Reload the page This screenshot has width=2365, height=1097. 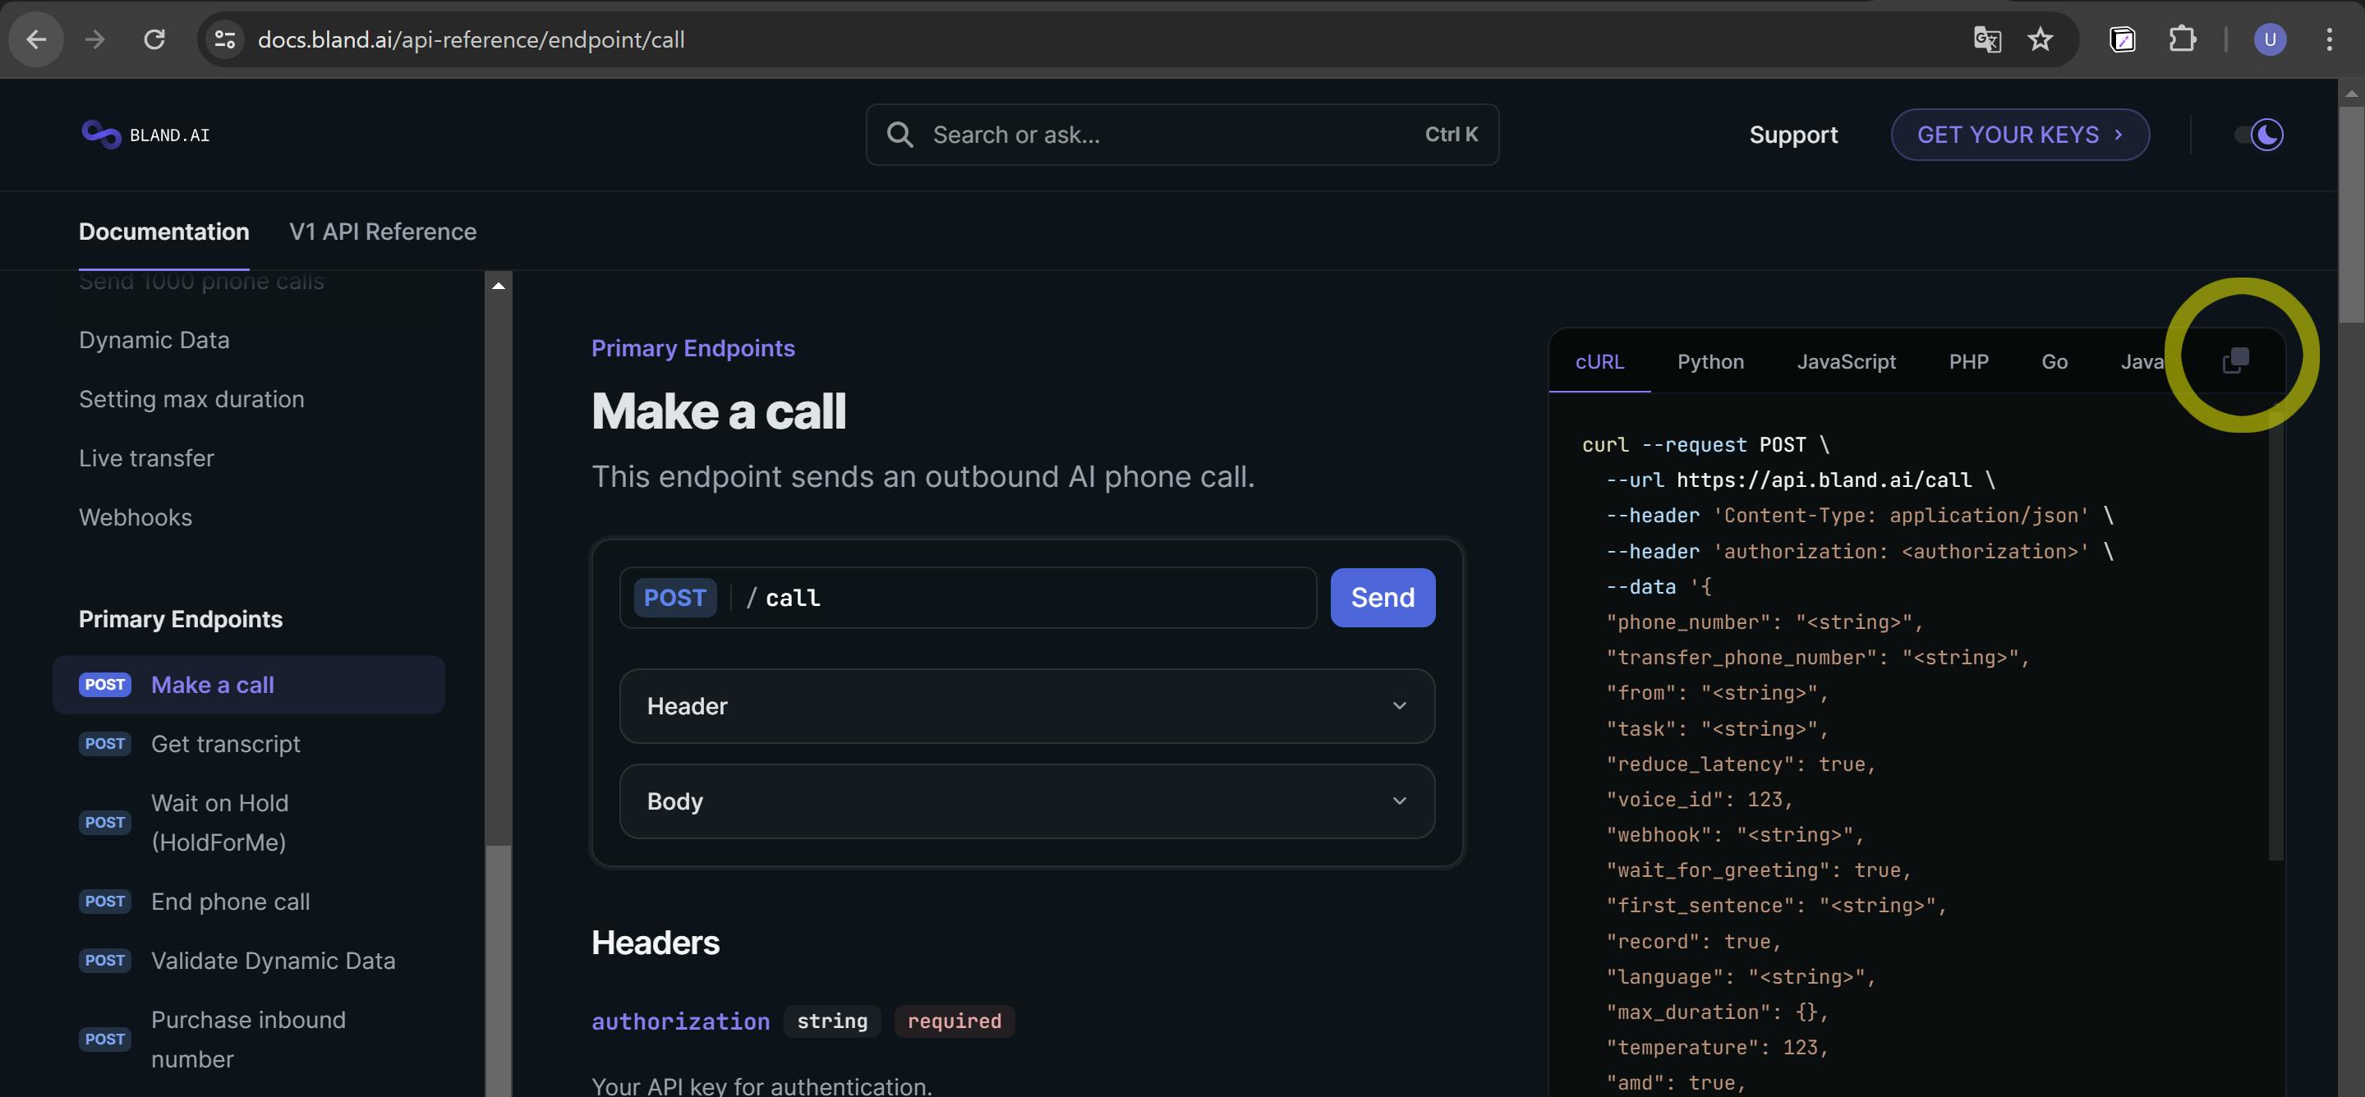click(x=154, y=39)
